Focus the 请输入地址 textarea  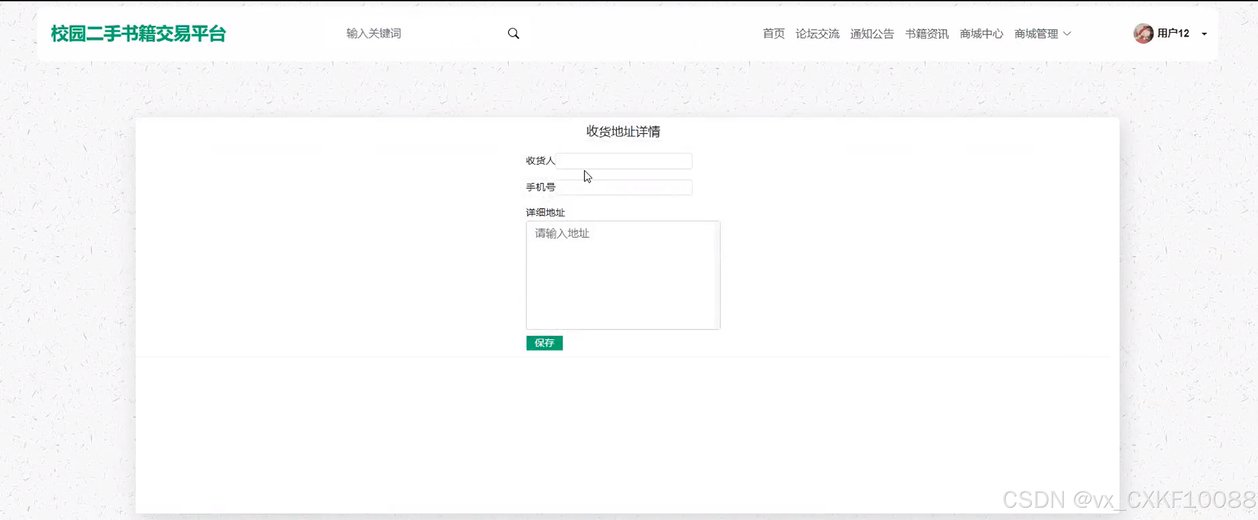(x=623, y=275)
